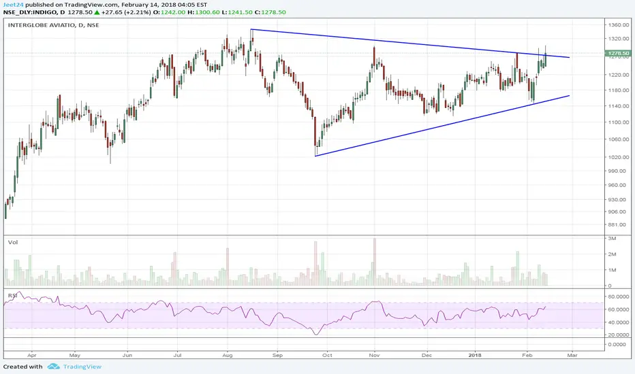
Task: Click the Vol indicator label
Action: tap(13, 242)
